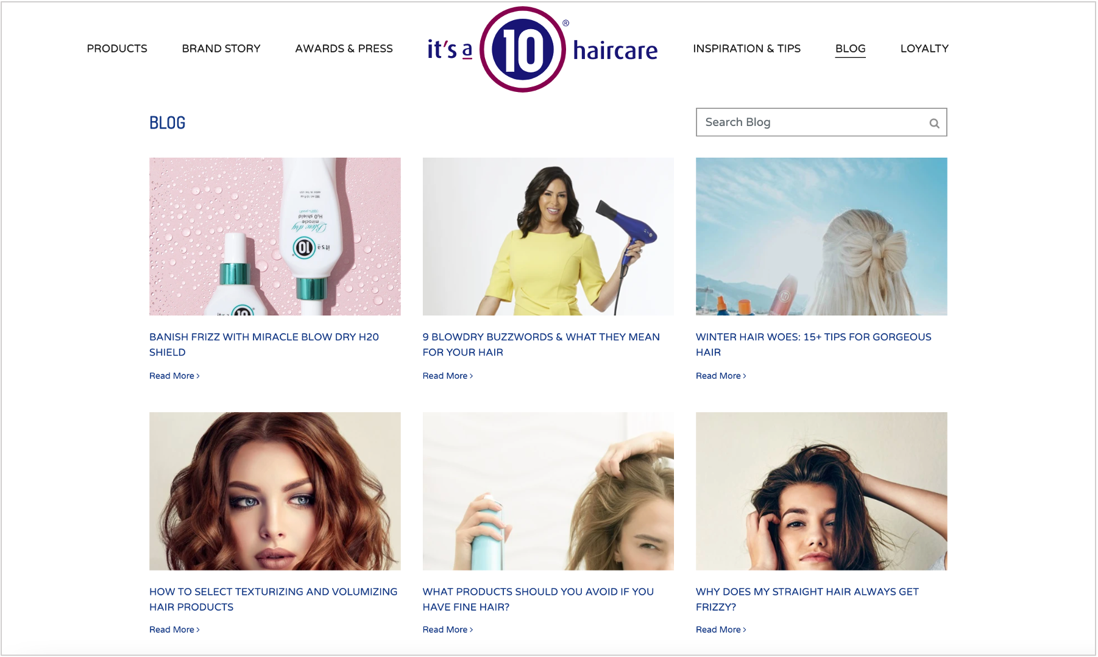Read More under Winter Hair Woes
Image resolution: width=1098 pixels, height=657 pixels.
coord(721,376)
